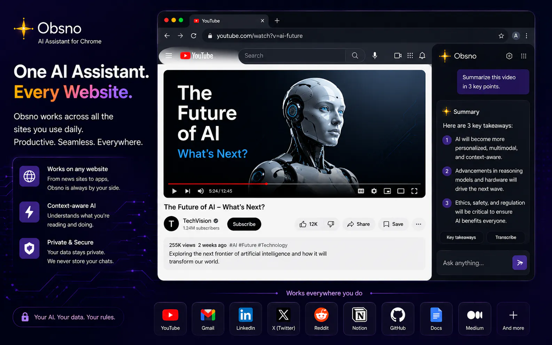Select the YouTube browser tab

pos(229,21)
